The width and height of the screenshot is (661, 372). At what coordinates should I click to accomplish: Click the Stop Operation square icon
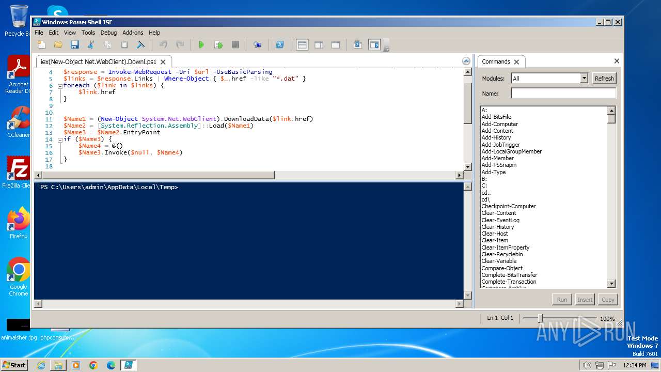(235, 45)
